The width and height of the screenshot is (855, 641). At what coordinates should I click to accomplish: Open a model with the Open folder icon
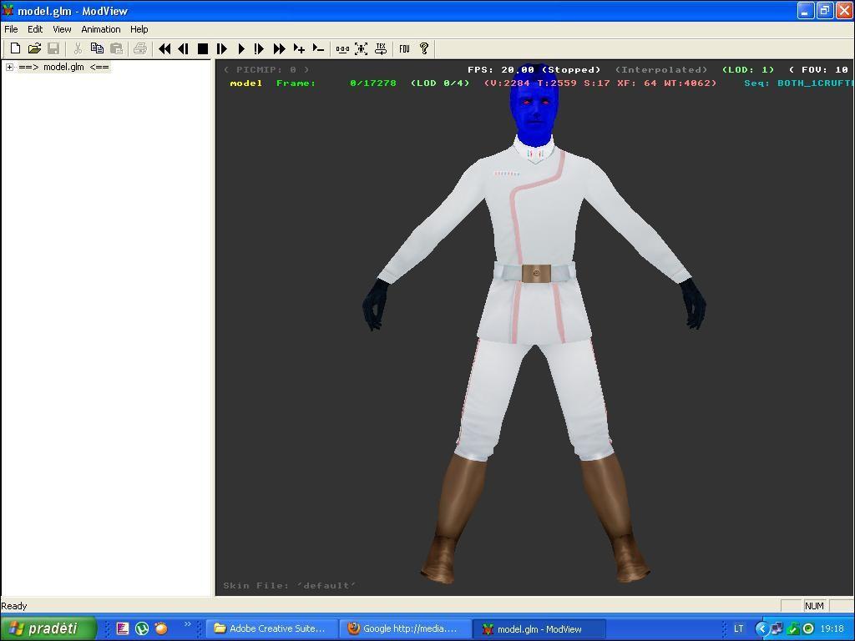point(34,49)
